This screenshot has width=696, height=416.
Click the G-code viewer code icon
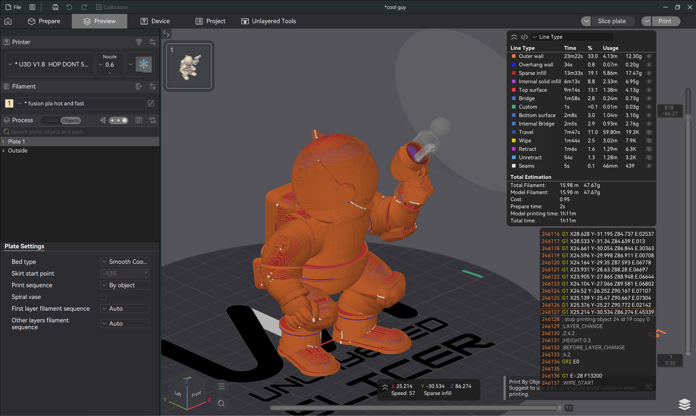[524, 37]
